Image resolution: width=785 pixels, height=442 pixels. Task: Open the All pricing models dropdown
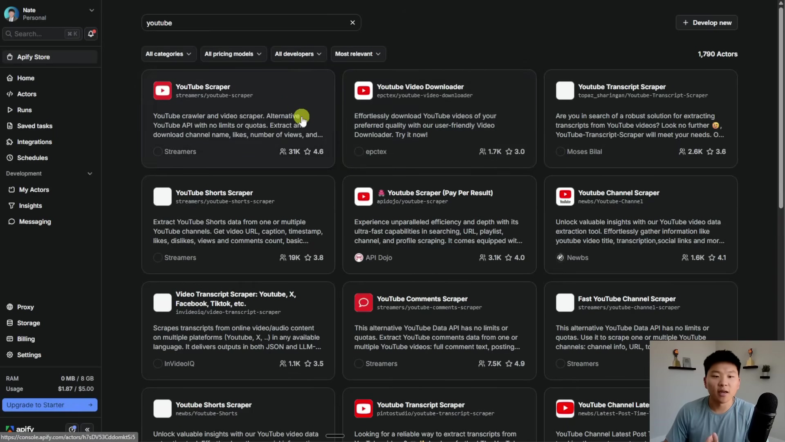click(x=233, y=54)
